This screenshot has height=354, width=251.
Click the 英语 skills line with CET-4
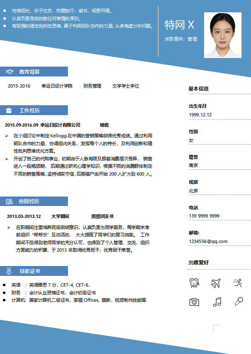tap(51, 285)
